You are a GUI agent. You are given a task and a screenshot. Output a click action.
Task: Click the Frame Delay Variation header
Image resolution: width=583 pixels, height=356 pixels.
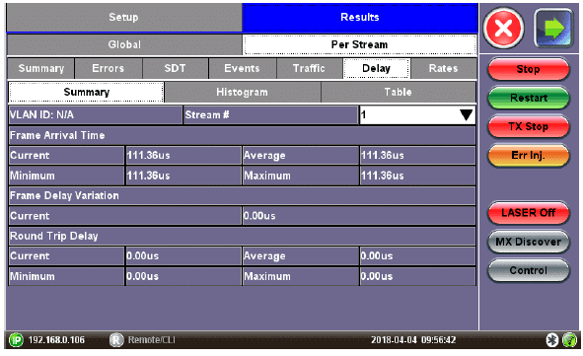pyautogui.click(x=242, y=196)
